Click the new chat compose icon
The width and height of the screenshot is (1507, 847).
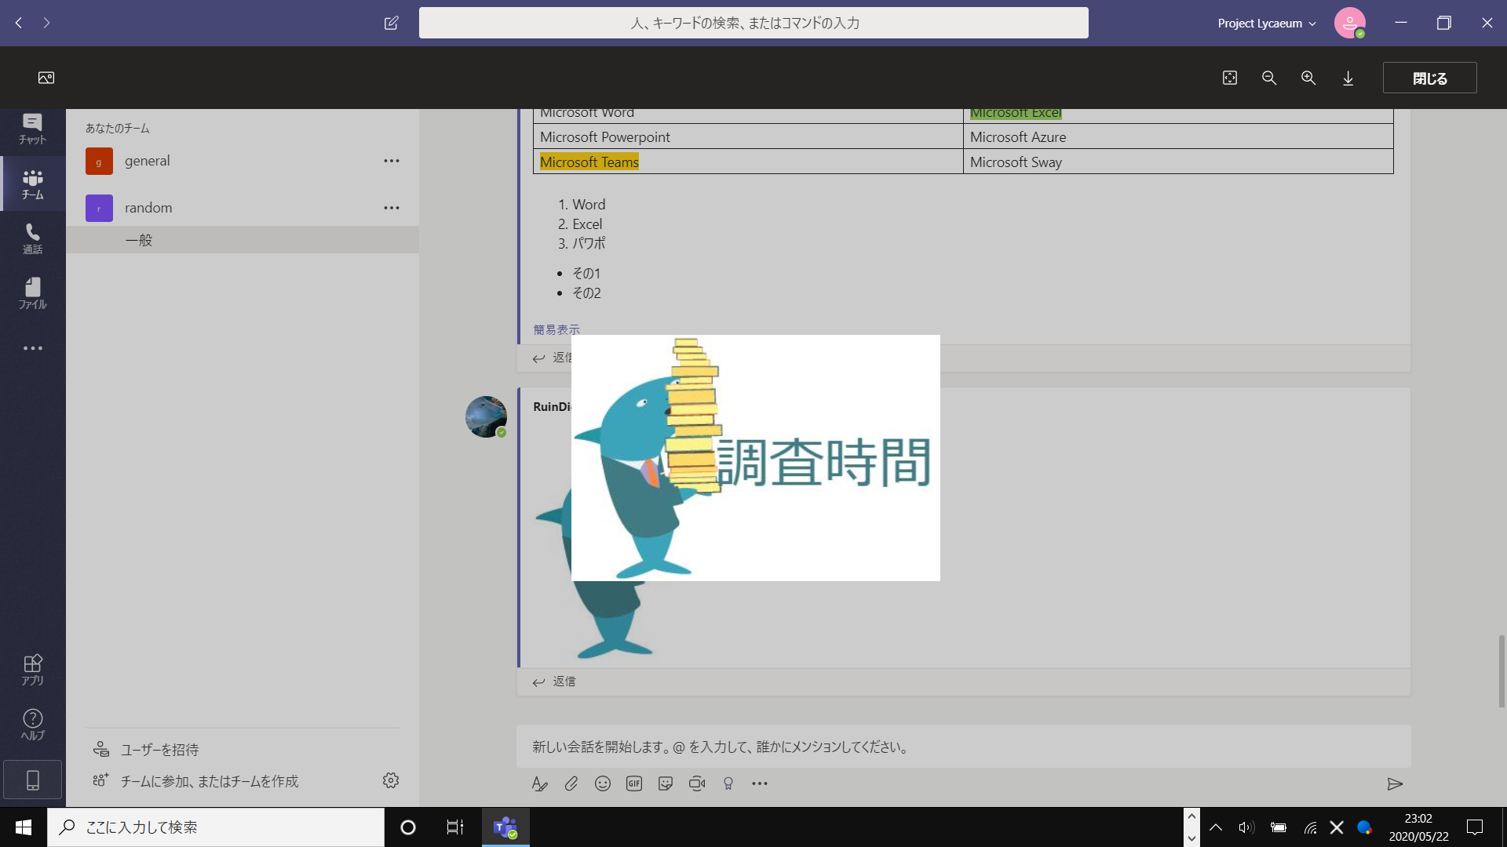(x=391, y=23)
